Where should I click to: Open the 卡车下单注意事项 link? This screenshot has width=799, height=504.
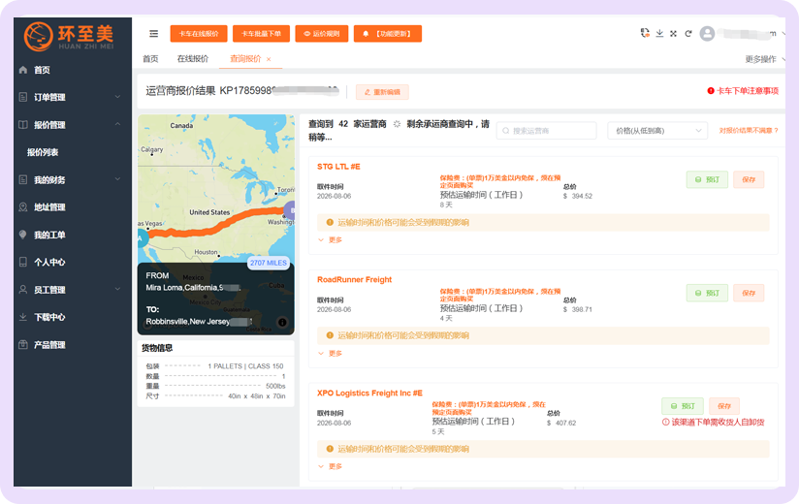748,90
